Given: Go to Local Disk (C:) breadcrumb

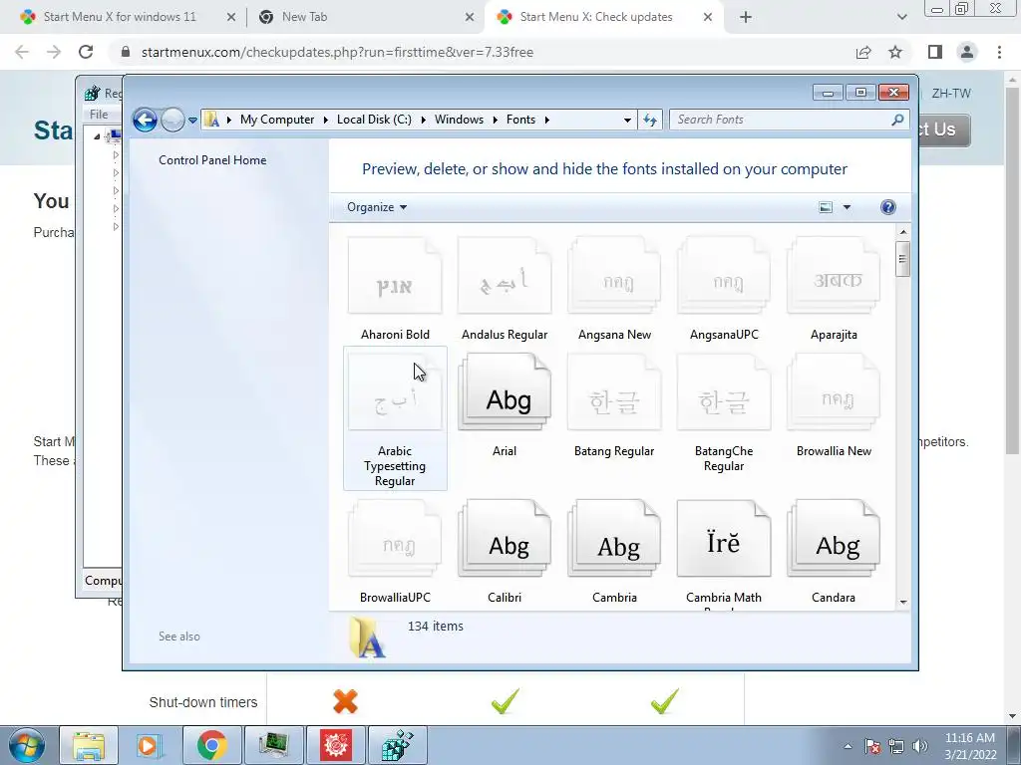Looking at the screenshot, I should coord(374,120).
